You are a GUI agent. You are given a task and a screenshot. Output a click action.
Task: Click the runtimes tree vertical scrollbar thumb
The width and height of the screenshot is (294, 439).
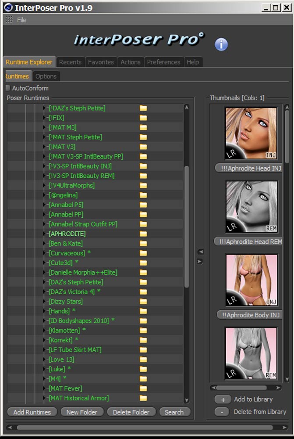point(187,227)
